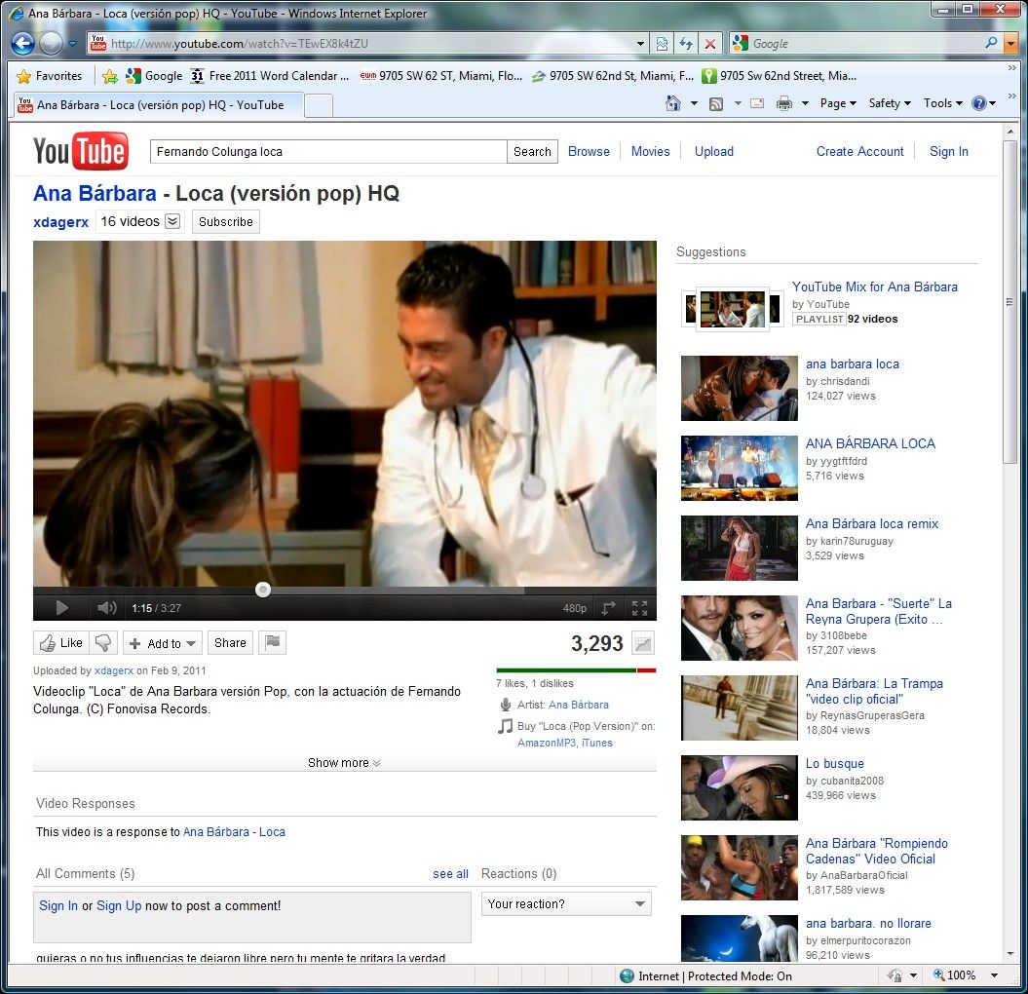Flag this video as inappropriate
The height and width of the screenshot is (994, 1028).
[273, 642]
